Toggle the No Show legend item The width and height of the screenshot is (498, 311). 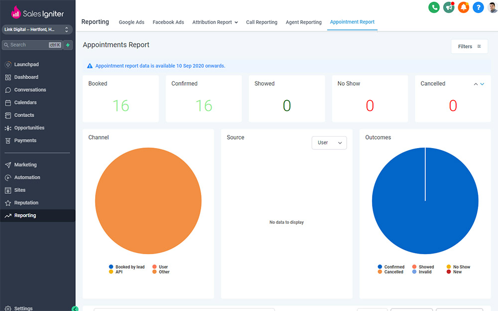point(458,267)
